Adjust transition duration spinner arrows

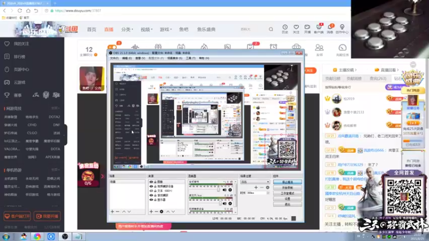tap(268, 193)
